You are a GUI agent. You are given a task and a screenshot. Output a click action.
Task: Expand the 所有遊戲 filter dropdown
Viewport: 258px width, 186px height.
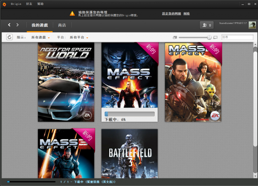40,37
